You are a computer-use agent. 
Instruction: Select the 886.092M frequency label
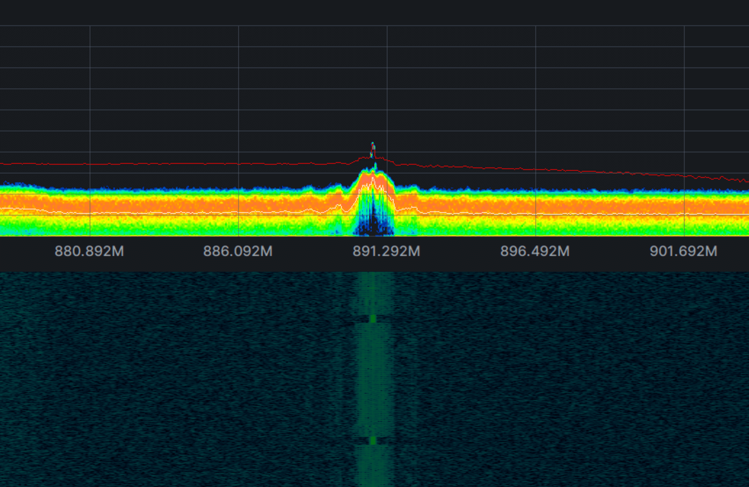[238, 251]
